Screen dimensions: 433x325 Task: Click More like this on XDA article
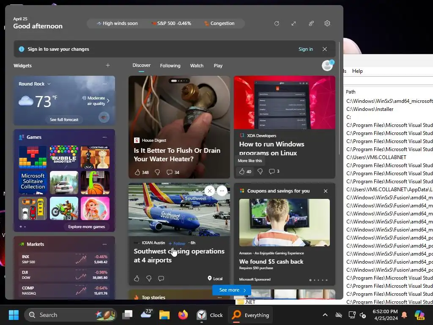(249, 160)
